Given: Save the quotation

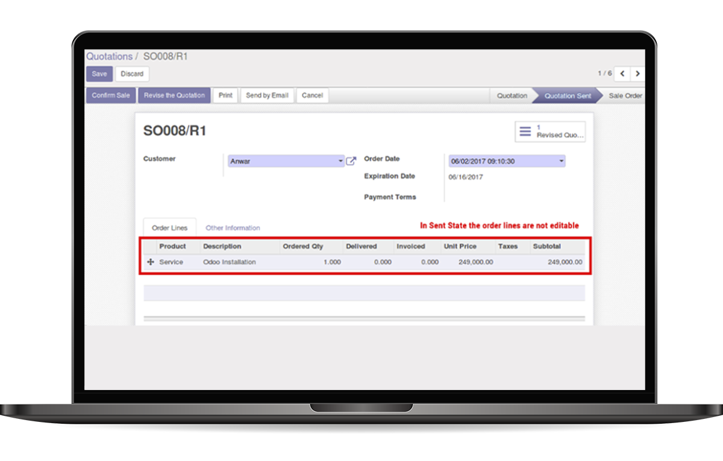Looking at the screenshot, I should (99, 74).
